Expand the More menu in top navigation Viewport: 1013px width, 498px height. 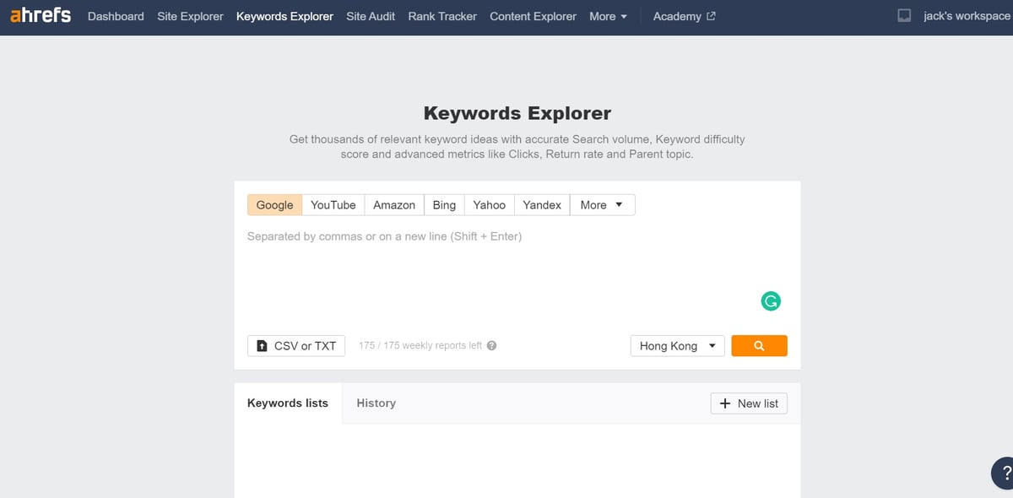[x=608, y=16]
